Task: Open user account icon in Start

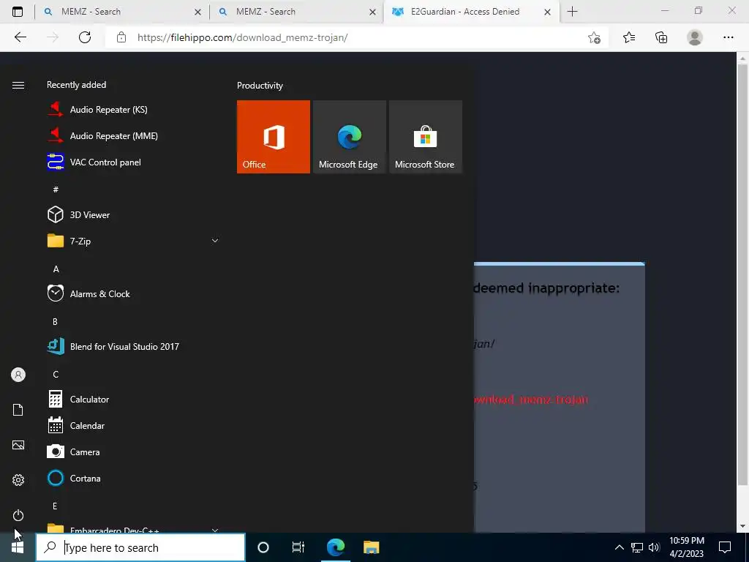Action: tap(18, 375)
